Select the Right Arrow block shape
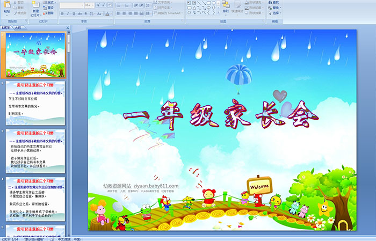Image resolution: width=376 pixels, height=241 pixels. 208,8
